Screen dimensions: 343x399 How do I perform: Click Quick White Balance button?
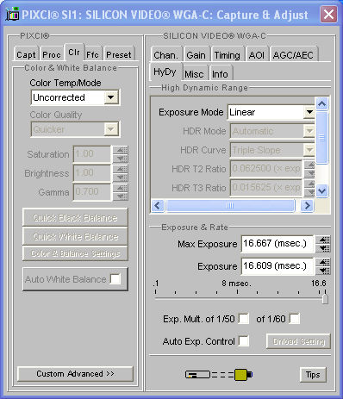point(75,236)
